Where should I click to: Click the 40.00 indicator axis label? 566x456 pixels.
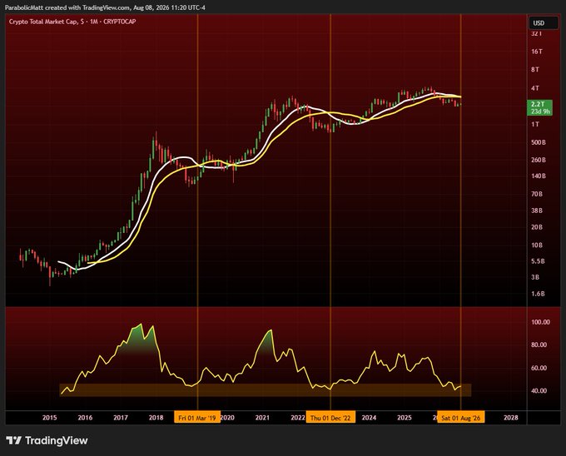point(539,391)
